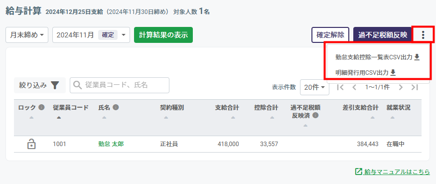Click the 418,000 payment total cell
Screen dimensions: 436x184
(228, 144)
